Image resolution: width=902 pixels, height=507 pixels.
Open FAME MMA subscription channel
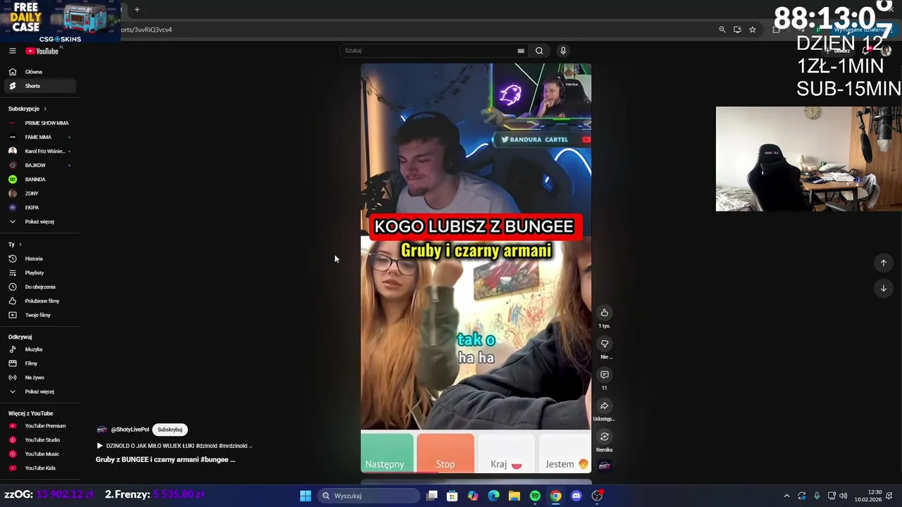(x=39, y=137)
